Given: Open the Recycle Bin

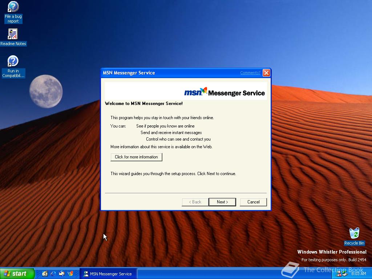Looking at the screenshot, I should pos(354,236).
